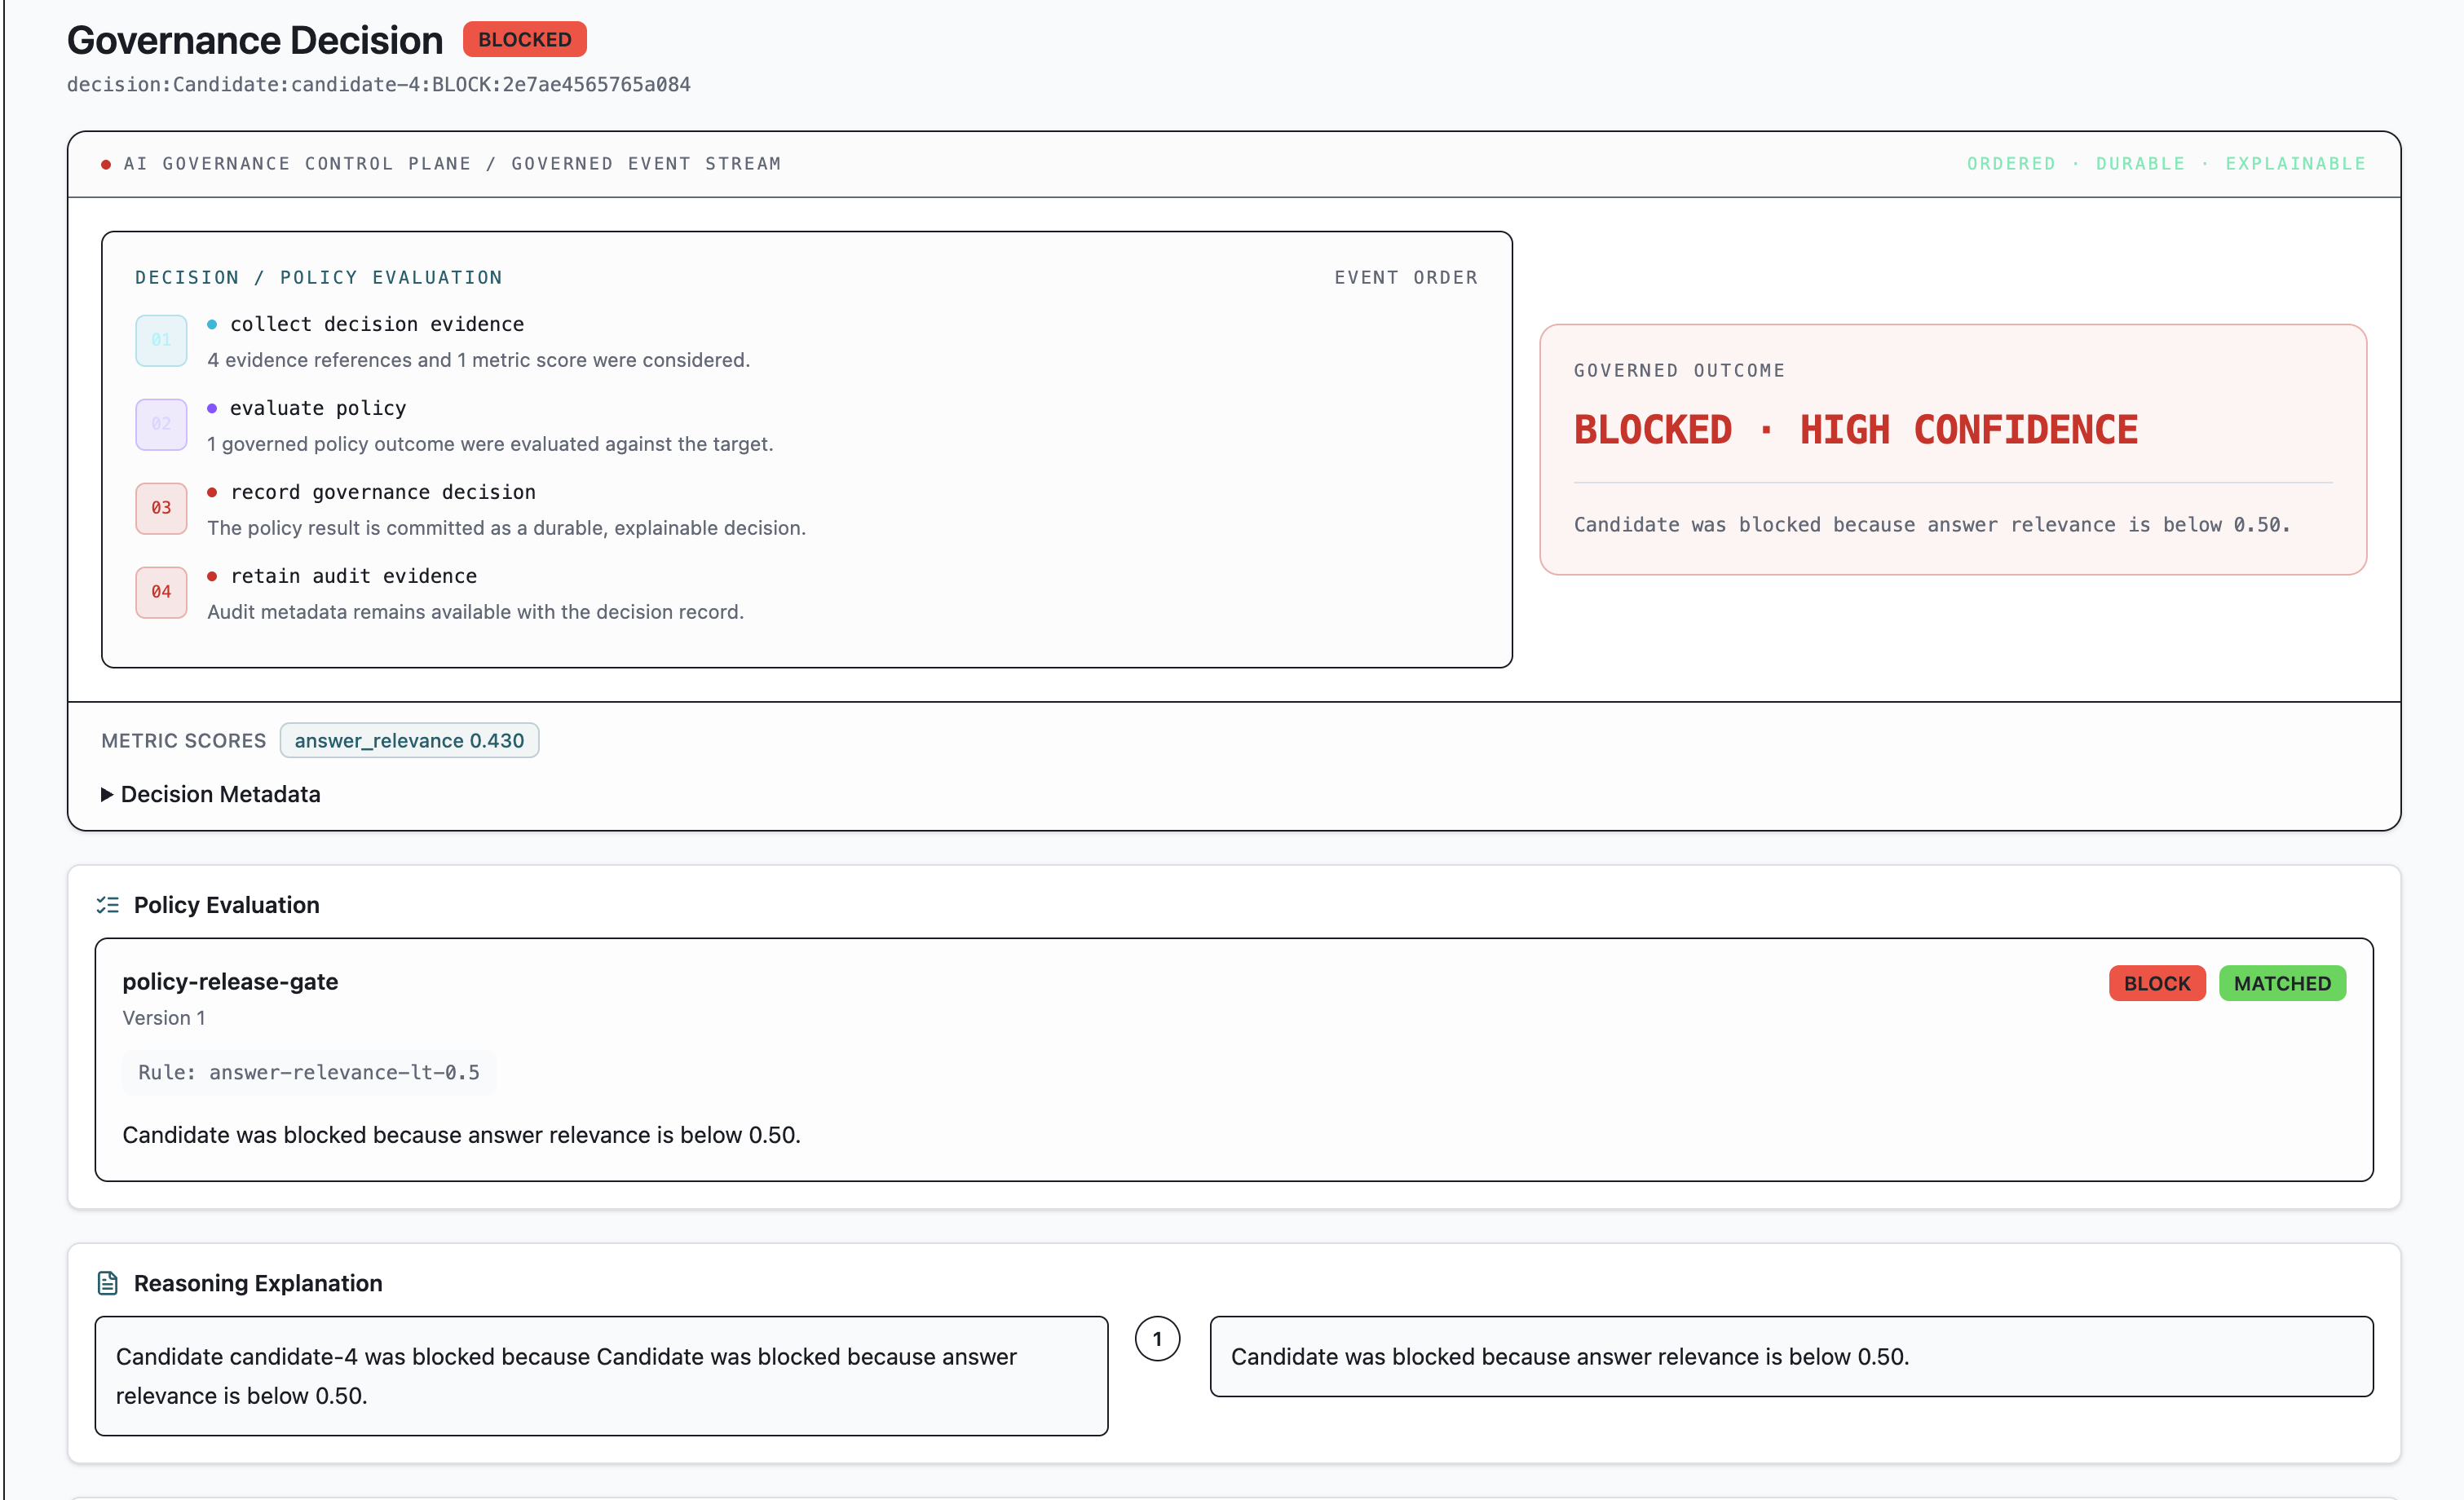Click the Reasoning Explanation document icon
Screen dimensions: 2464x1500
pyautogui.click(x=108, y=1283)
